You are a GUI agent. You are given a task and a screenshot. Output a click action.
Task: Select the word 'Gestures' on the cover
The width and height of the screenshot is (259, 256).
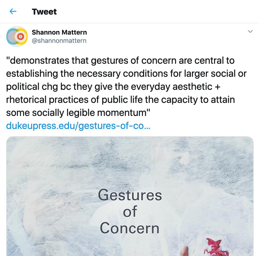point(130,195)
